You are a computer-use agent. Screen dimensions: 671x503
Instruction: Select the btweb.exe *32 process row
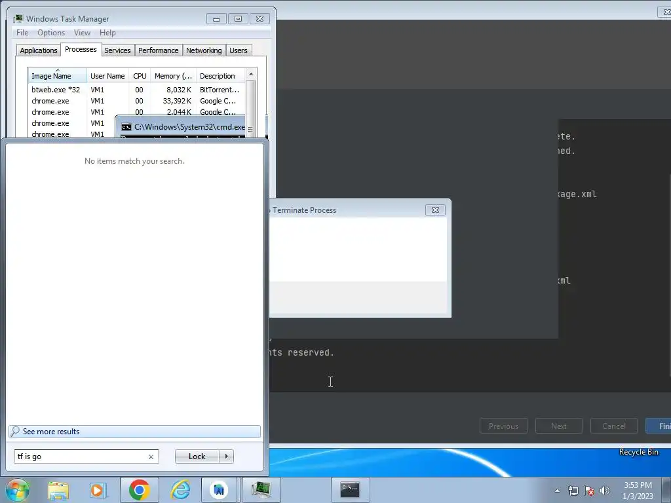point(136,90)
